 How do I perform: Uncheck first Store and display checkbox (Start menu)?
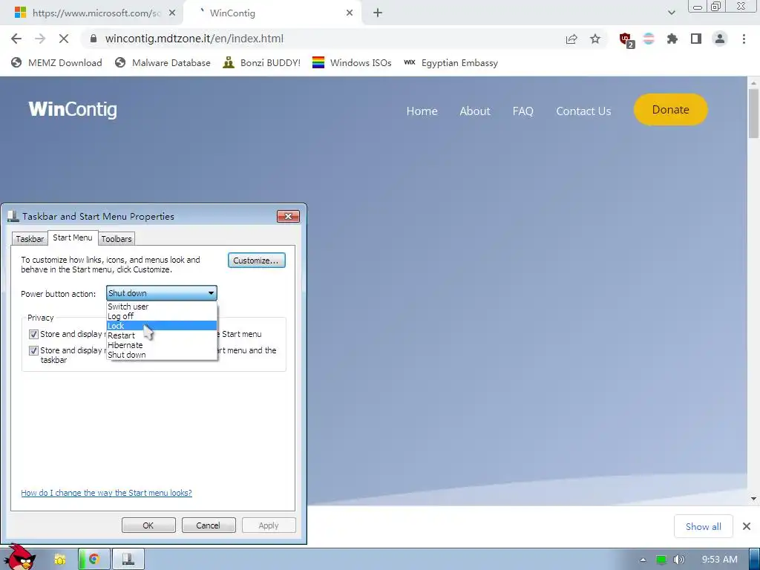tap(33, 334)
